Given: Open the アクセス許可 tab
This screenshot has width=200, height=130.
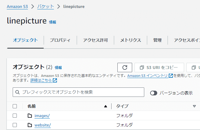Looking at the screenshot, I should coord(95,40).
